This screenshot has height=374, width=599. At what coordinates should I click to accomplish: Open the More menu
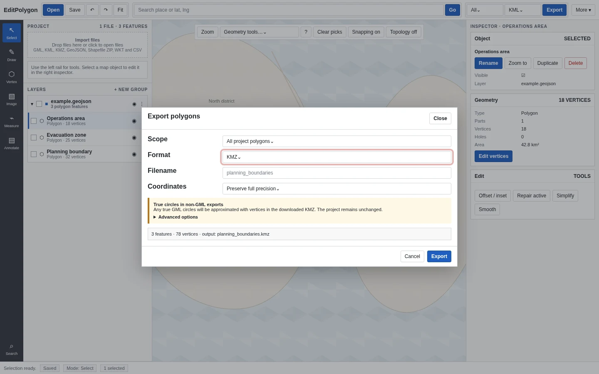[583, 10]
